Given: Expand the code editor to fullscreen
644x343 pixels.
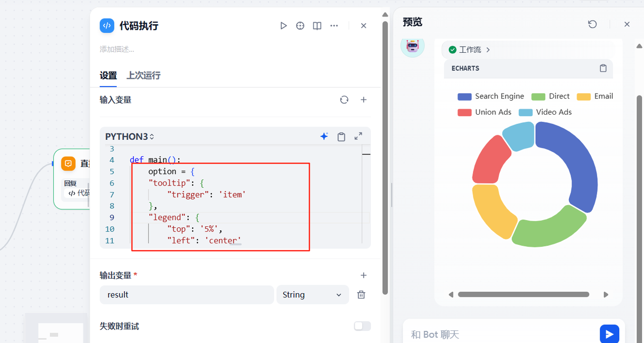Looking at the screenshot, I should coord(358,136).
